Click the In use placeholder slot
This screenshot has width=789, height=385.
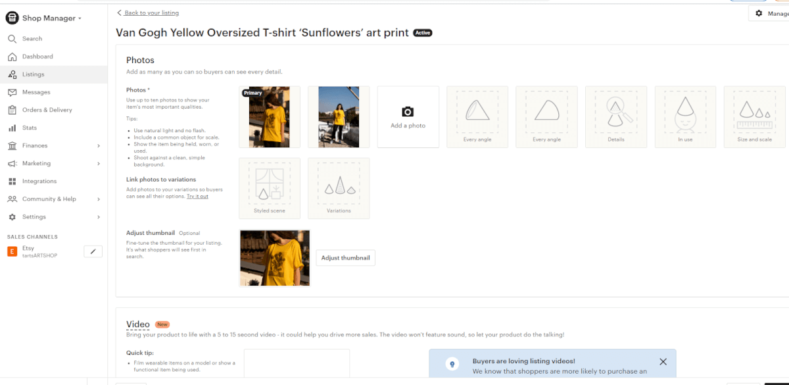coord(685,116)
